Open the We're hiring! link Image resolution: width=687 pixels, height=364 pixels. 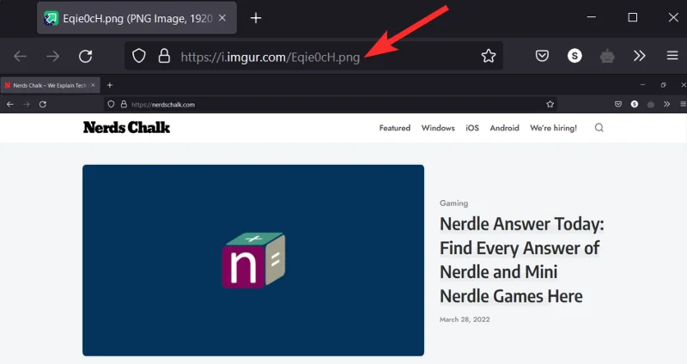point(553,128)
